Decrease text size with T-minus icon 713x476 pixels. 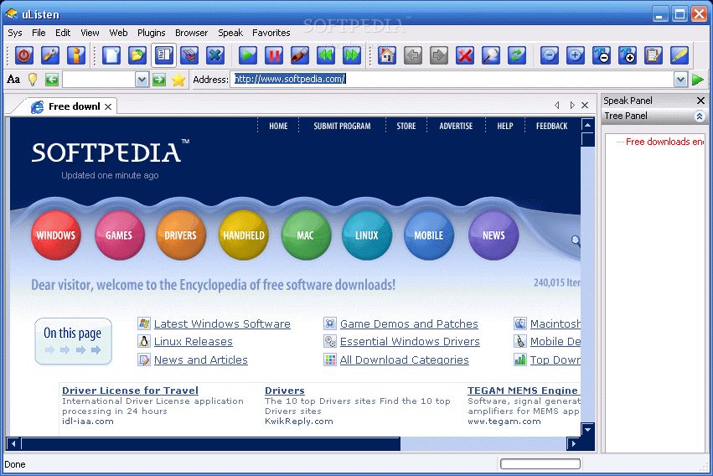point(601,55)
